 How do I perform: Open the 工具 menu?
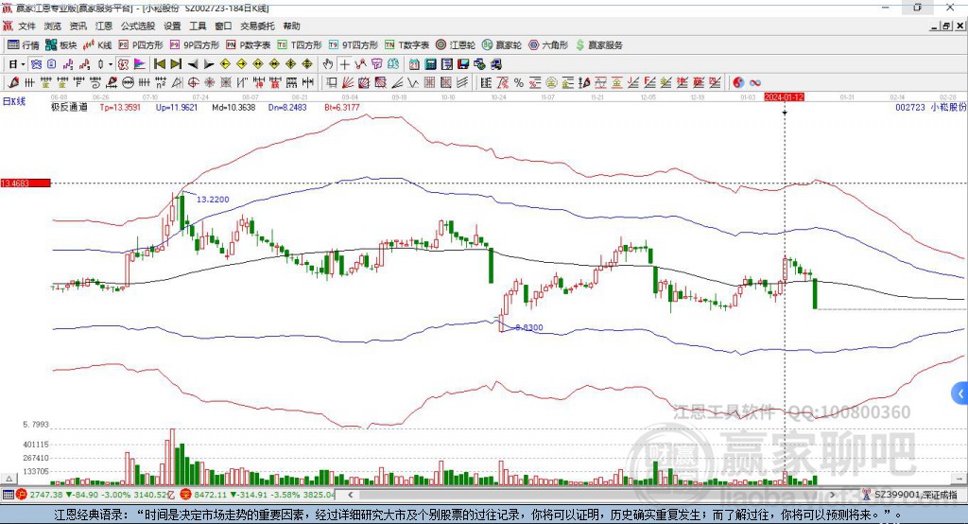[198, 26]
